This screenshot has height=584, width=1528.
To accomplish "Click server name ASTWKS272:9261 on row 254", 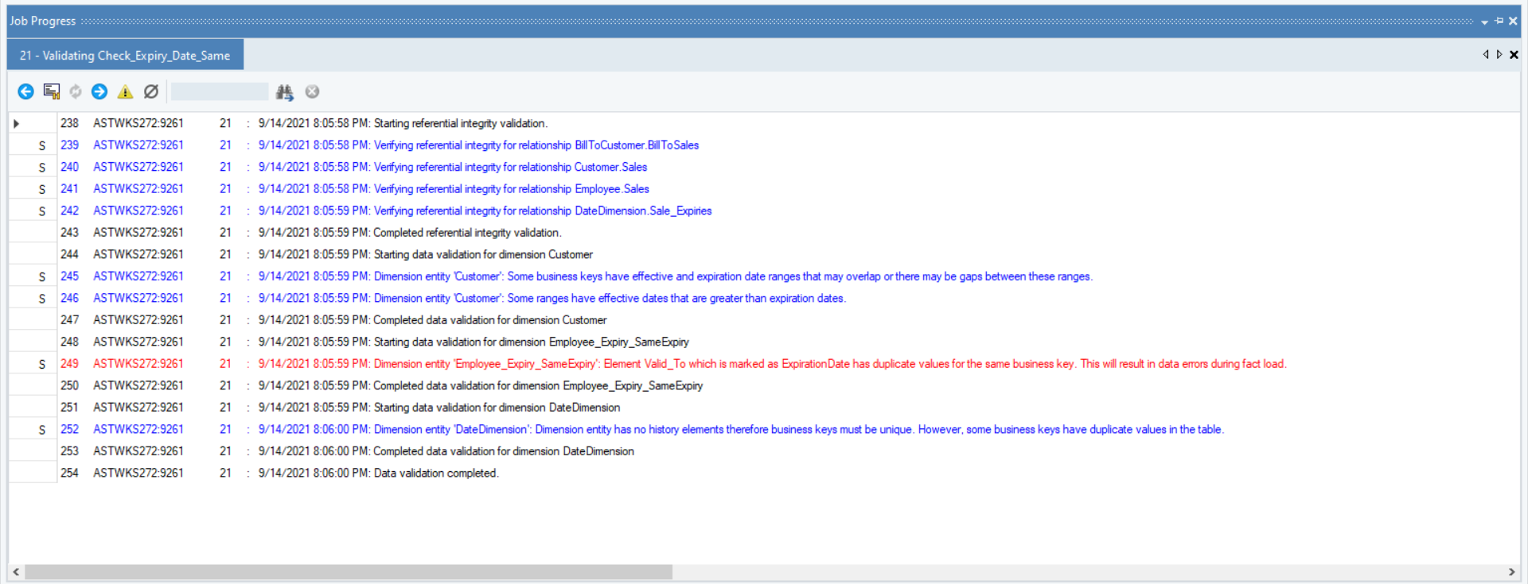I will 138,473.
